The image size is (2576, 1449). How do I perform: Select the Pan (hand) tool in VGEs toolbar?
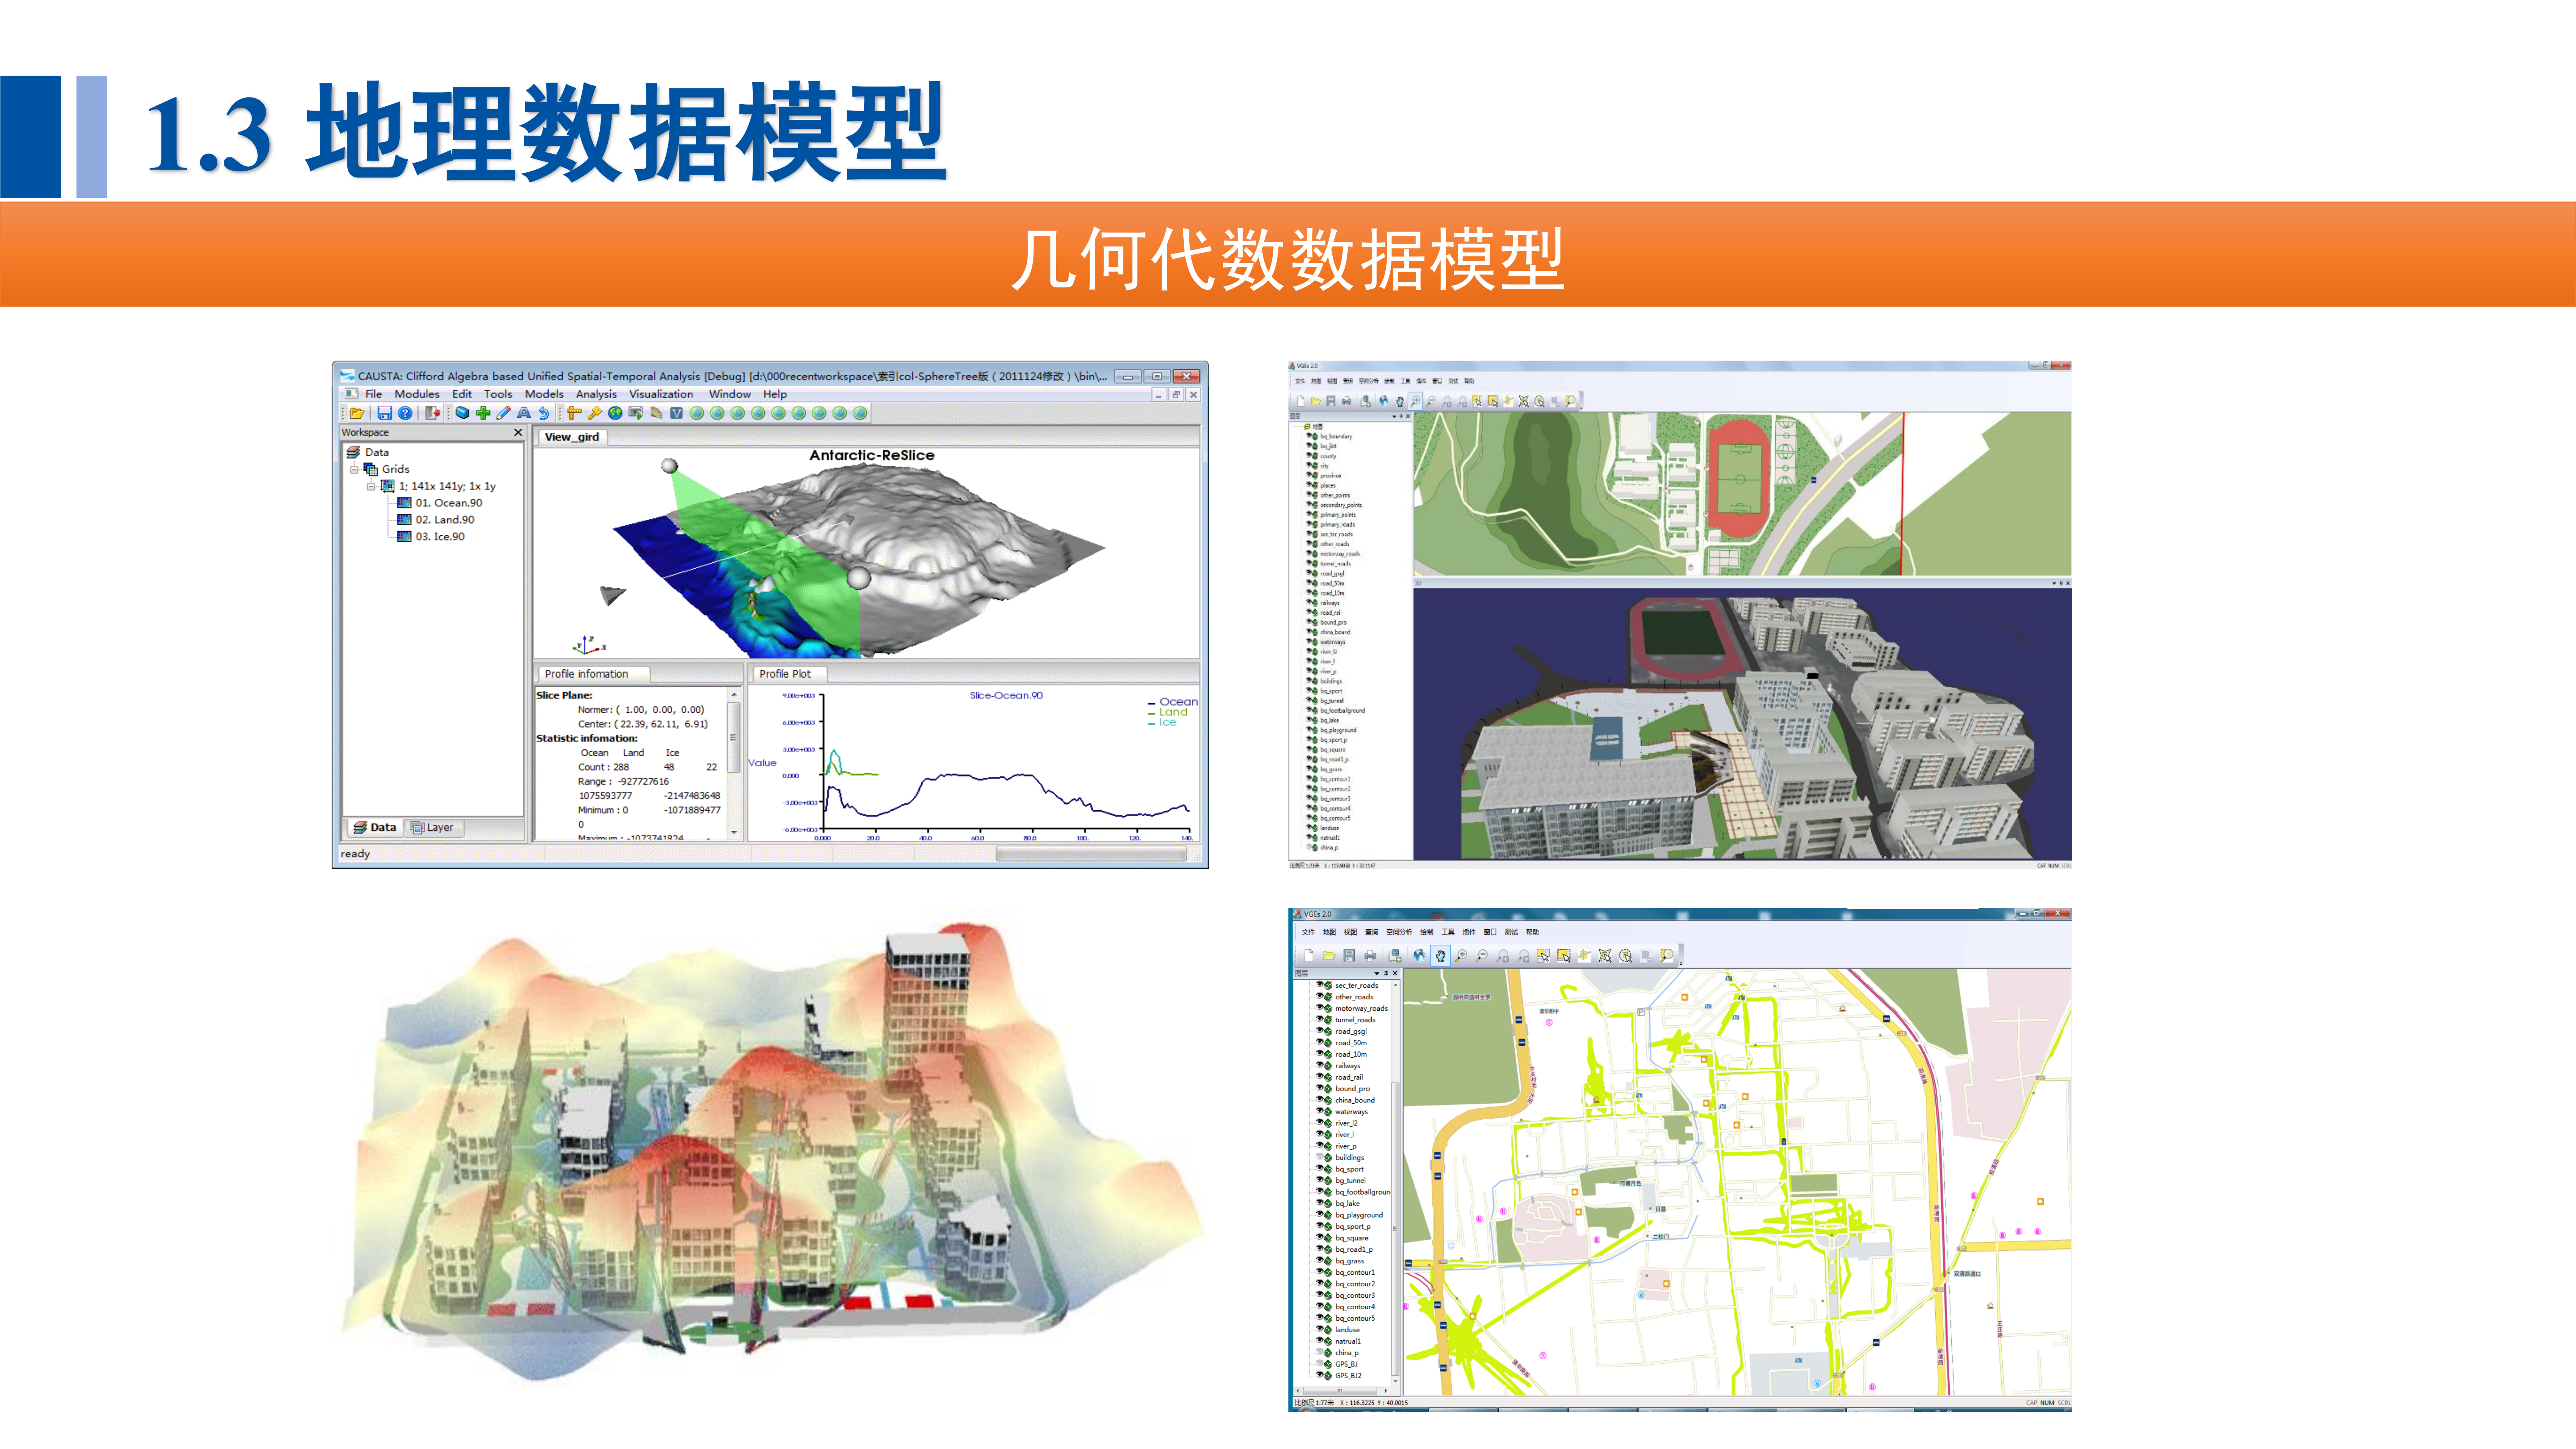1440,955
